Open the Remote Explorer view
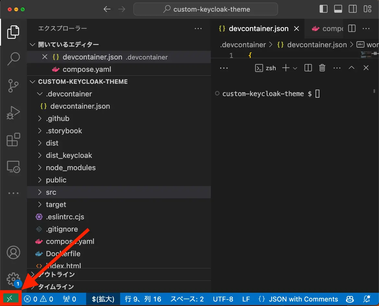Image resolution: width=379 pixels, height=306 pixels. pos(13,167)
